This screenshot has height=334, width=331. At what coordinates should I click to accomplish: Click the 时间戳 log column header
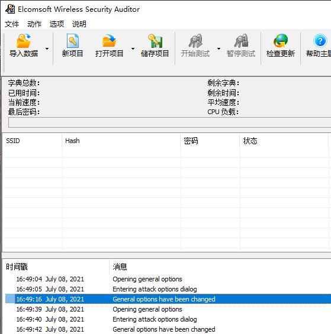[56, 267]
